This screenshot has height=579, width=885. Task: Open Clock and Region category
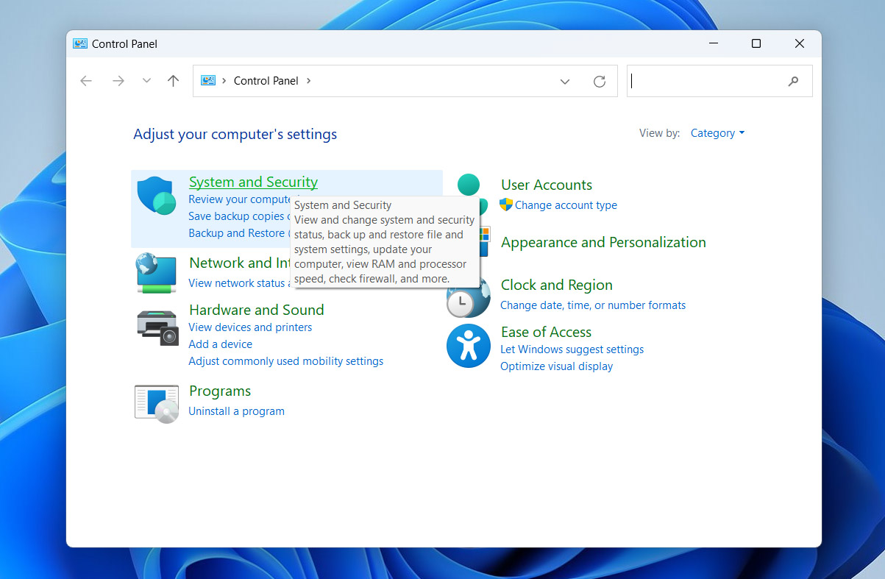[557, 285]
